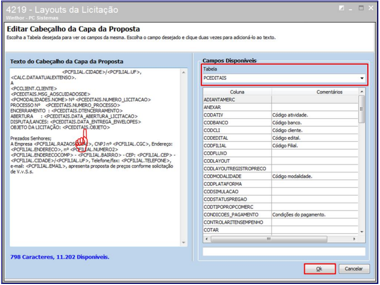
Task: Open the Tabela dropdown showing PCEDITAIS
Action: (x=284, y=78)
